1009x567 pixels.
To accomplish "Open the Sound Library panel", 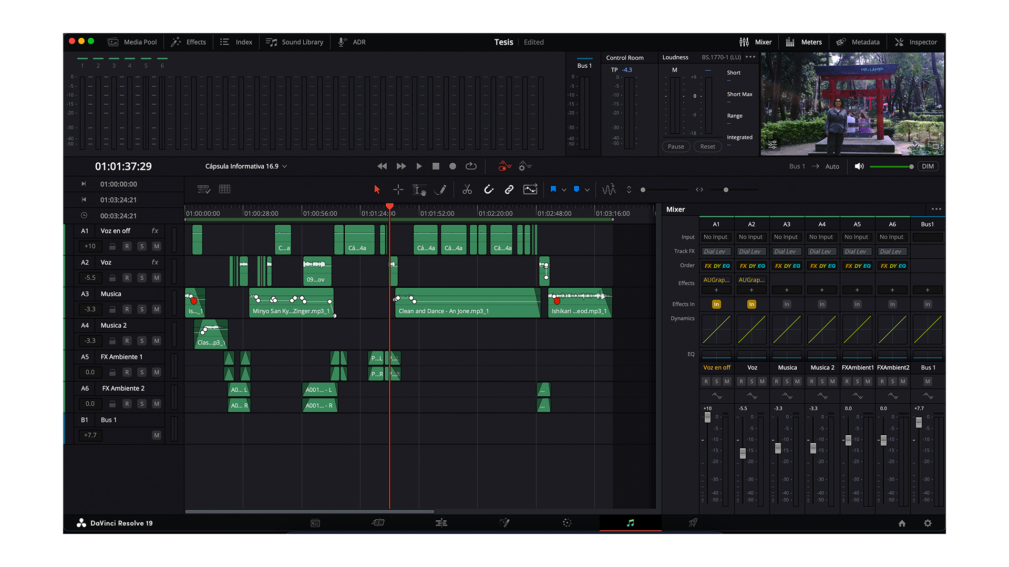I will [x=295, y=42].
